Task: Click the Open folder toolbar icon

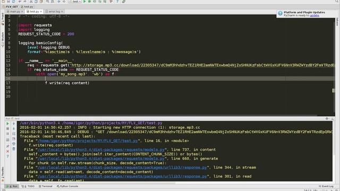Action: pyautogui.click(x=3, y=2)
